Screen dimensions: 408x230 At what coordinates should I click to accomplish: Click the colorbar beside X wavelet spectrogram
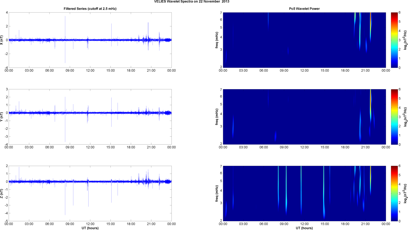point(394,40)
